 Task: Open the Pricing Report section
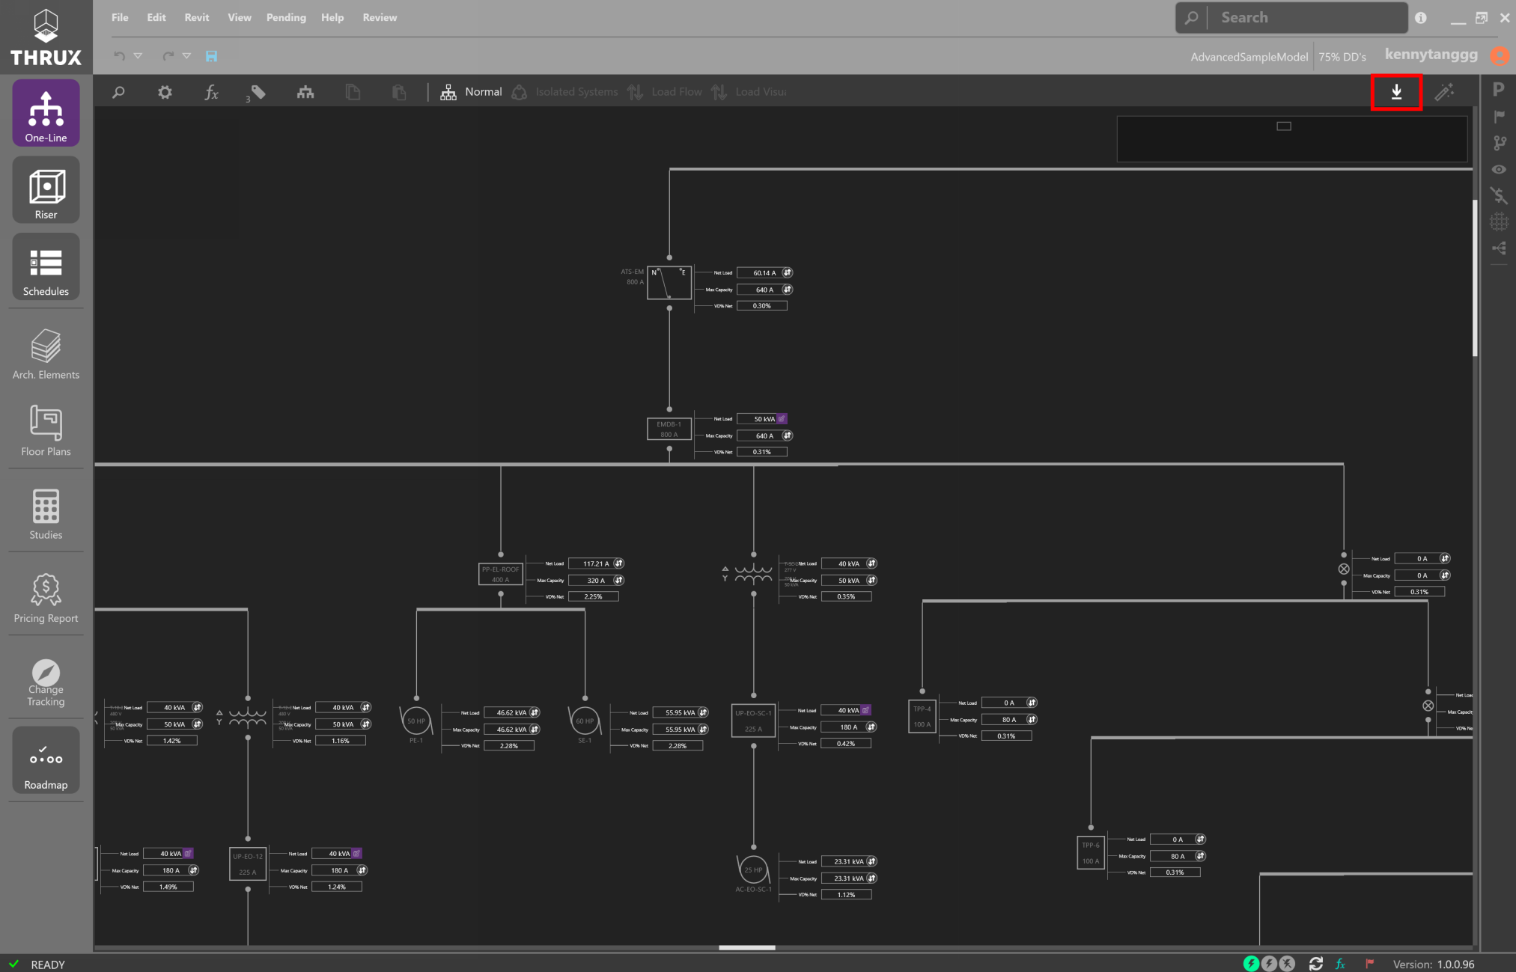(46, 597)
